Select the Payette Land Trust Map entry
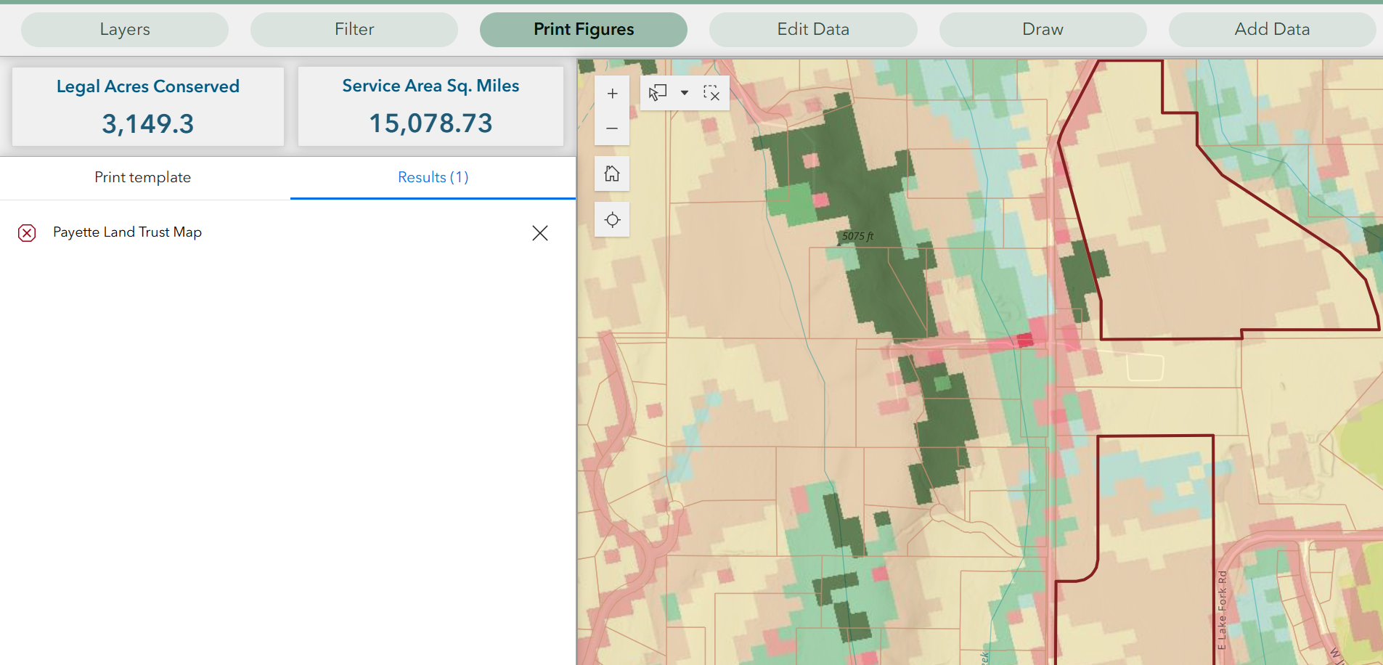The width and height of the screenshot is (1383, 665). [x=127, y=232]
